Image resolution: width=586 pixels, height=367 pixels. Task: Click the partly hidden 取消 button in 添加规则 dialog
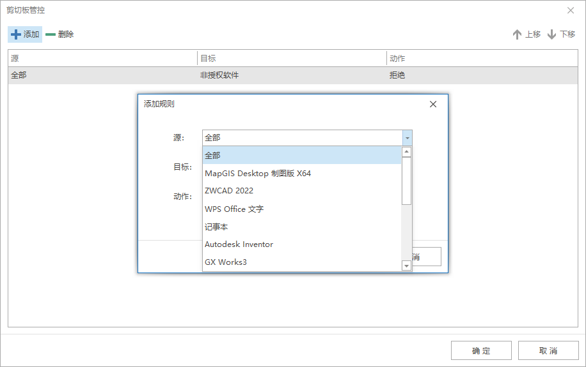click(427, 257)
